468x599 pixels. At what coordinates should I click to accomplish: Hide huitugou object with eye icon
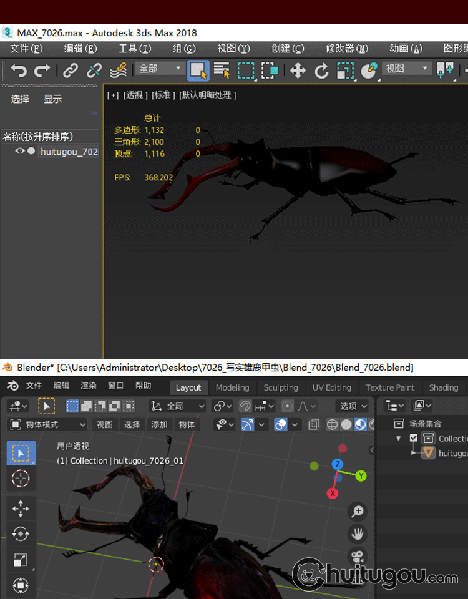pyautogui.click(x=20, y=151)
